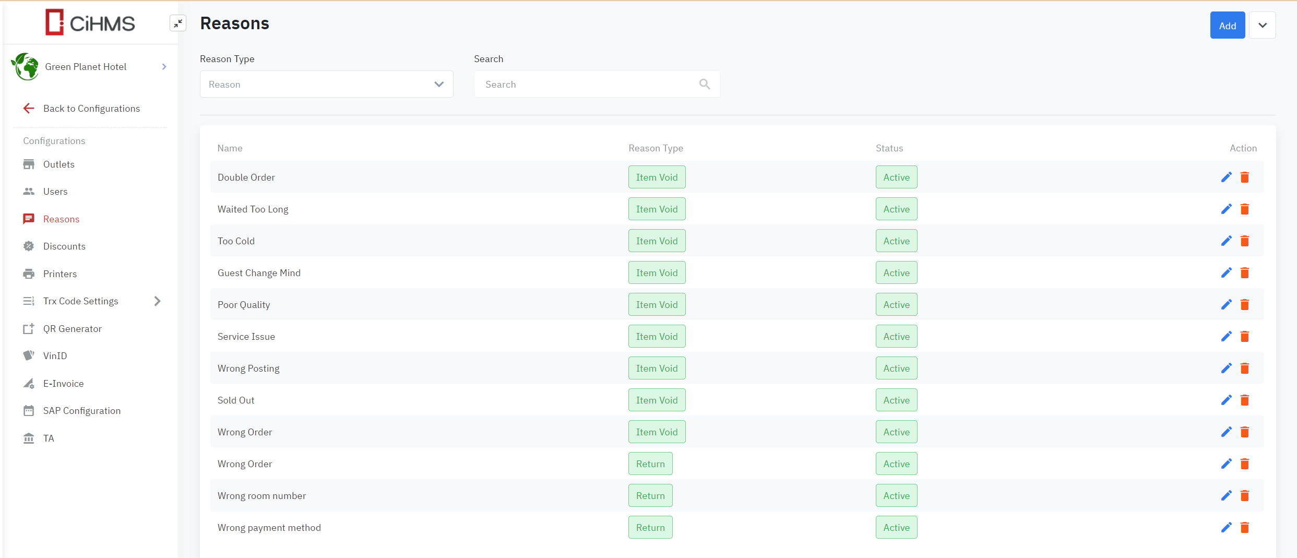The height and width of the screenshot is (558, 1297).
Task: Click the edit pencil for Double Order
Action: [x=1226, y=177]
